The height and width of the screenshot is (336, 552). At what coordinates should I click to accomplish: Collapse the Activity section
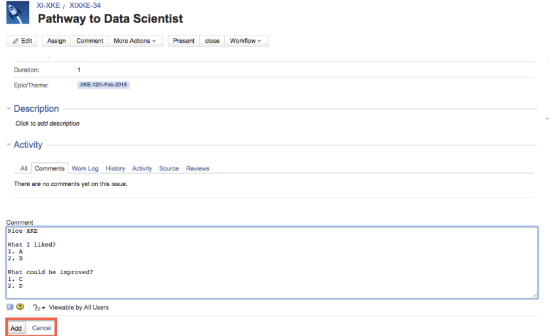(x=9, y=145)
